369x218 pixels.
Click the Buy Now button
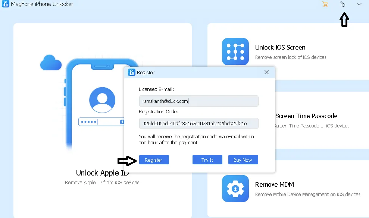tap(243, 160)
